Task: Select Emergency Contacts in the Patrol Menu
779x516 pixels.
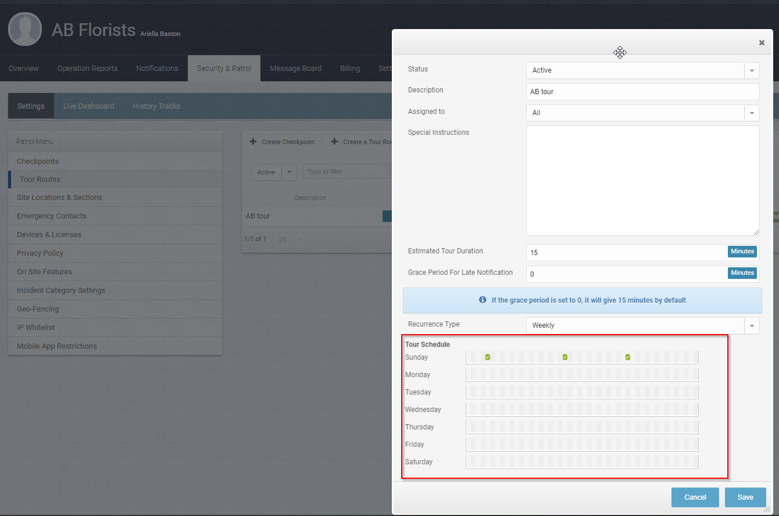Action: (x=52, y=216)
